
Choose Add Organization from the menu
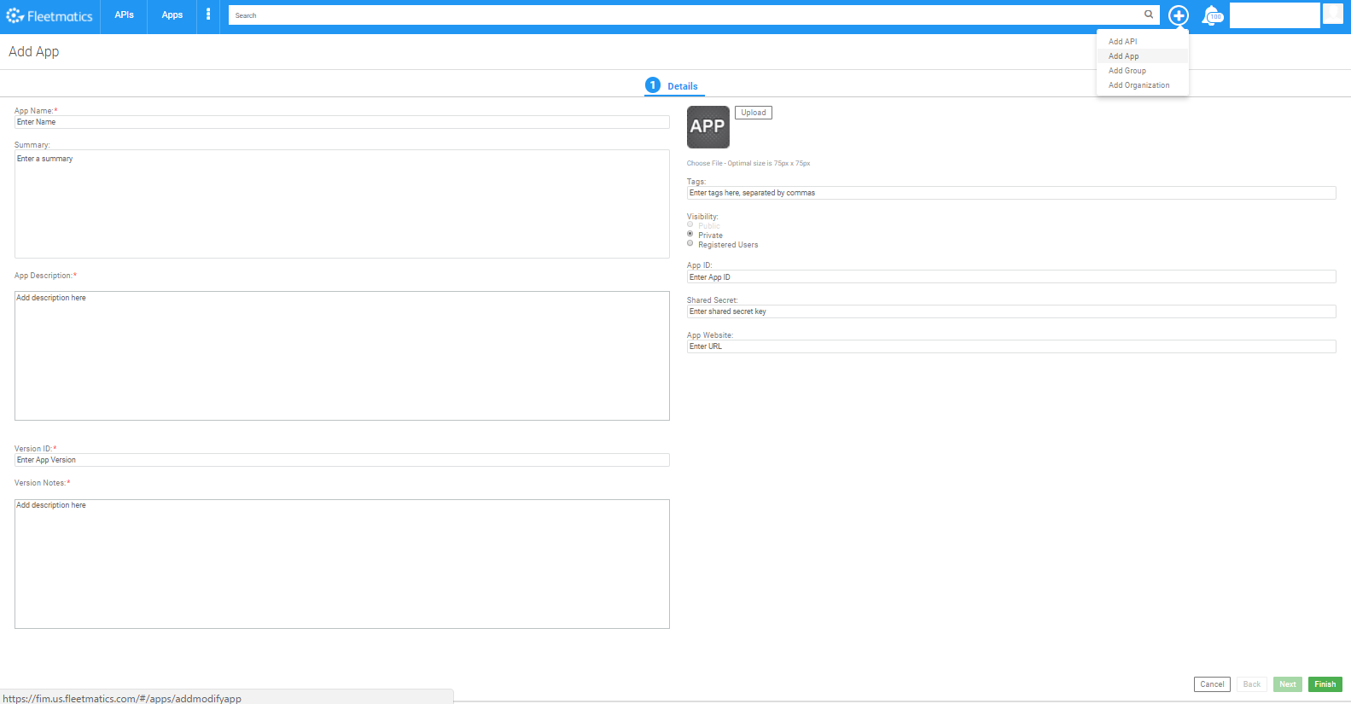pos(1138,85)
